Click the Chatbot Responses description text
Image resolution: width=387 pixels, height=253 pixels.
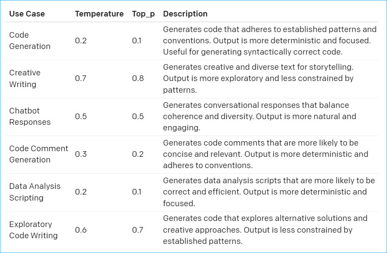pyautogui.click(x=260, y=117)
